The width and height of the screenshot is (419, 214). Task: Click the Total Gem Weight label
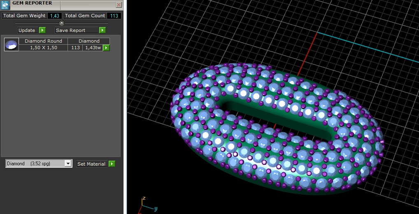click(x=24, y=16)
